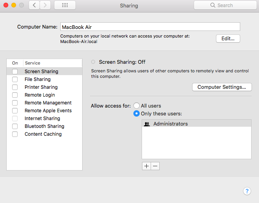Select the Screen Sharing service row

click(x=45, y=71)
